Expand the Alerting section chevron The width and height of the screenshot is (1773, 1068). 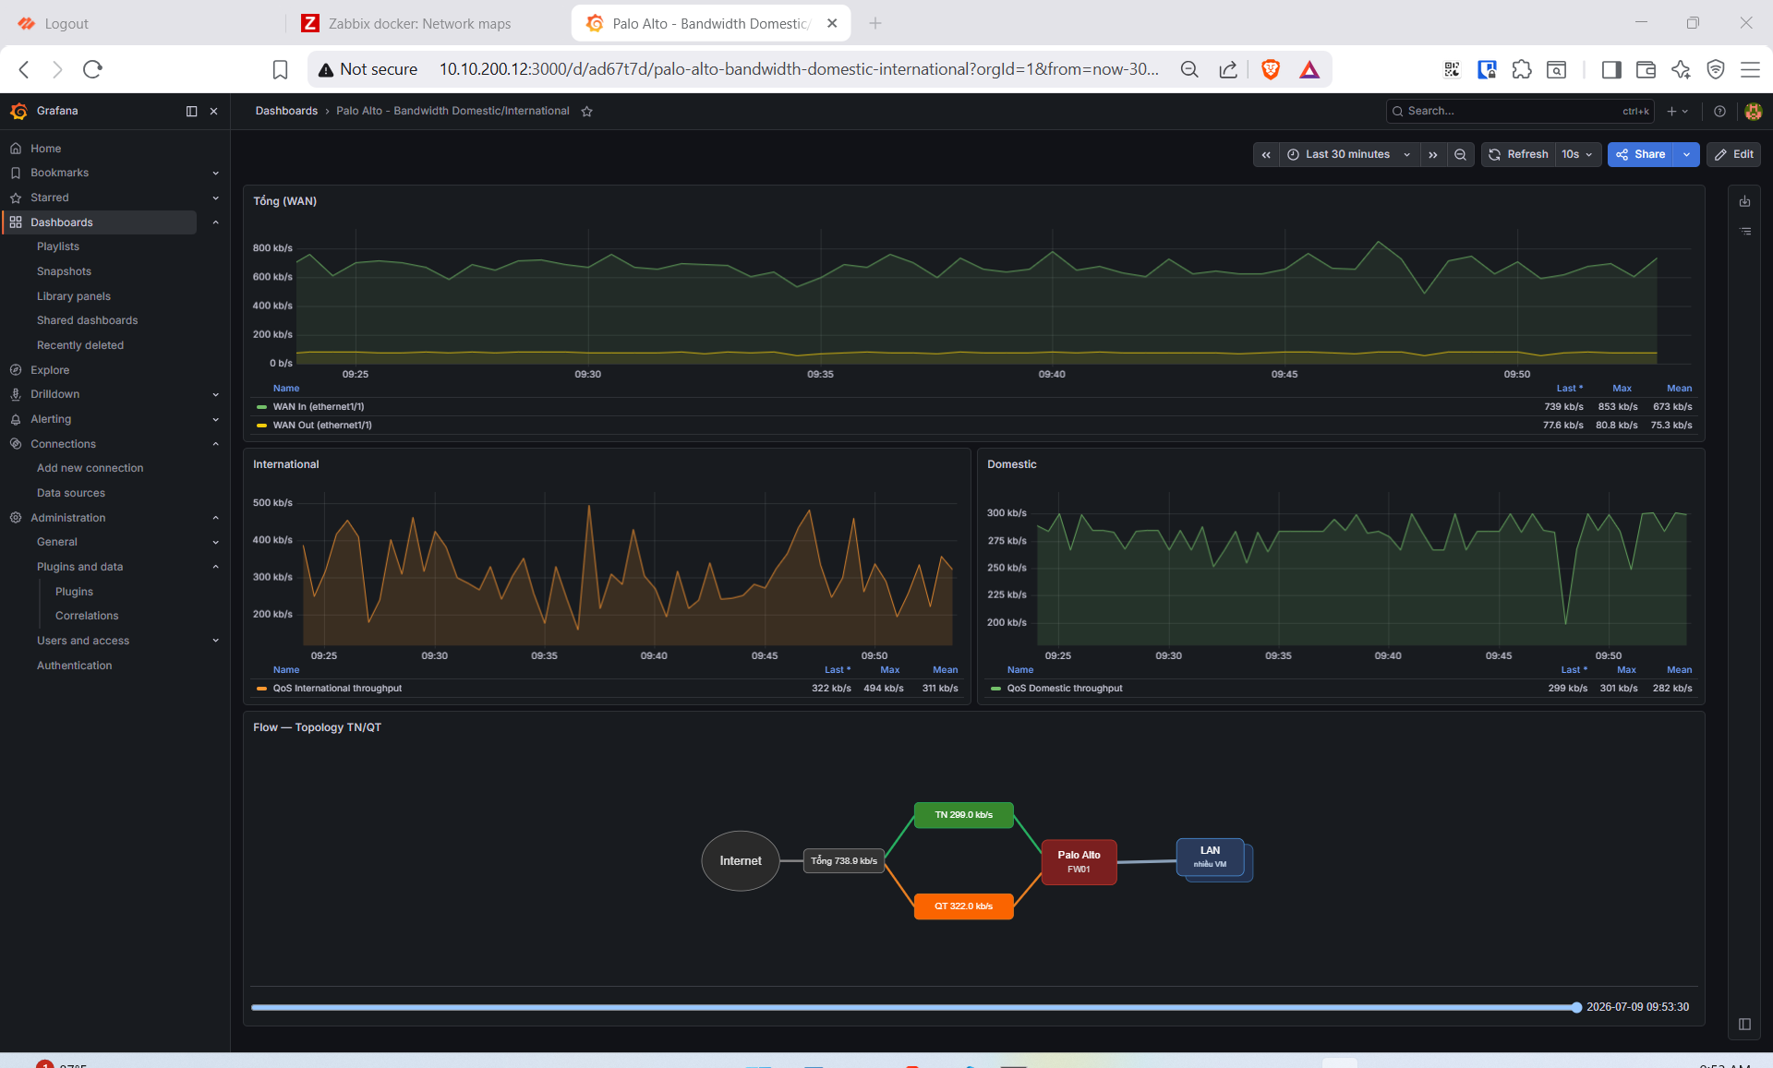click(x=216, y=419)
